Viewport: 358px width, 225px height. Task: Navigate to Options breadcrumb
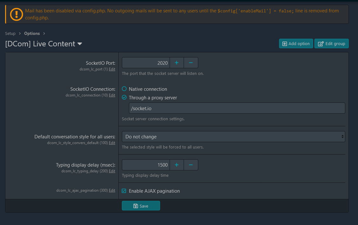[32, 34]
